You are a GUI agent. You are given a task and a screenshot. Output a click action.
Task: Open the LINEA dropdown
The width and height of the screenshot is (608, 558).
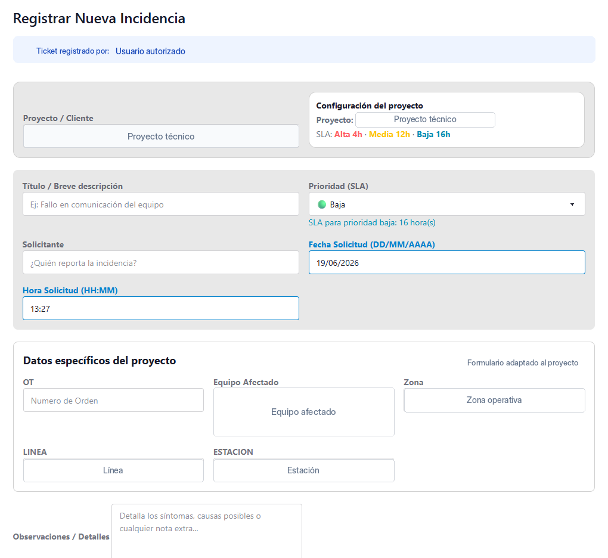click(x=113, y=470)
